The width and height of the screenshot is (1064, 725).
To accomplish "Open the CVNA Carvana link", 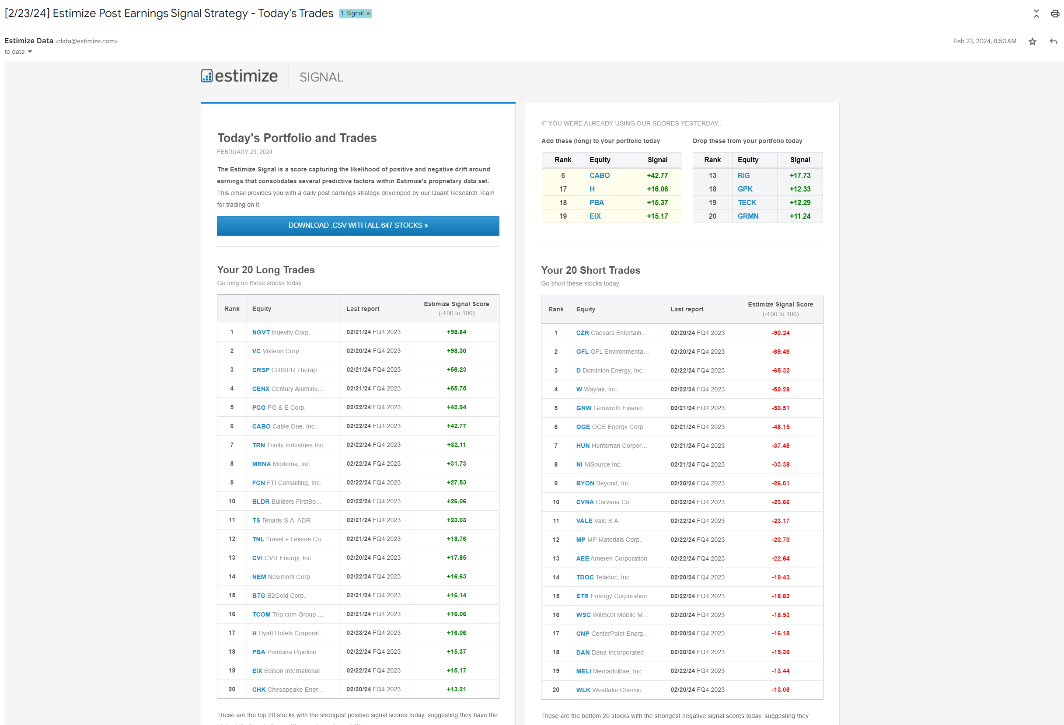I will 584,502.
